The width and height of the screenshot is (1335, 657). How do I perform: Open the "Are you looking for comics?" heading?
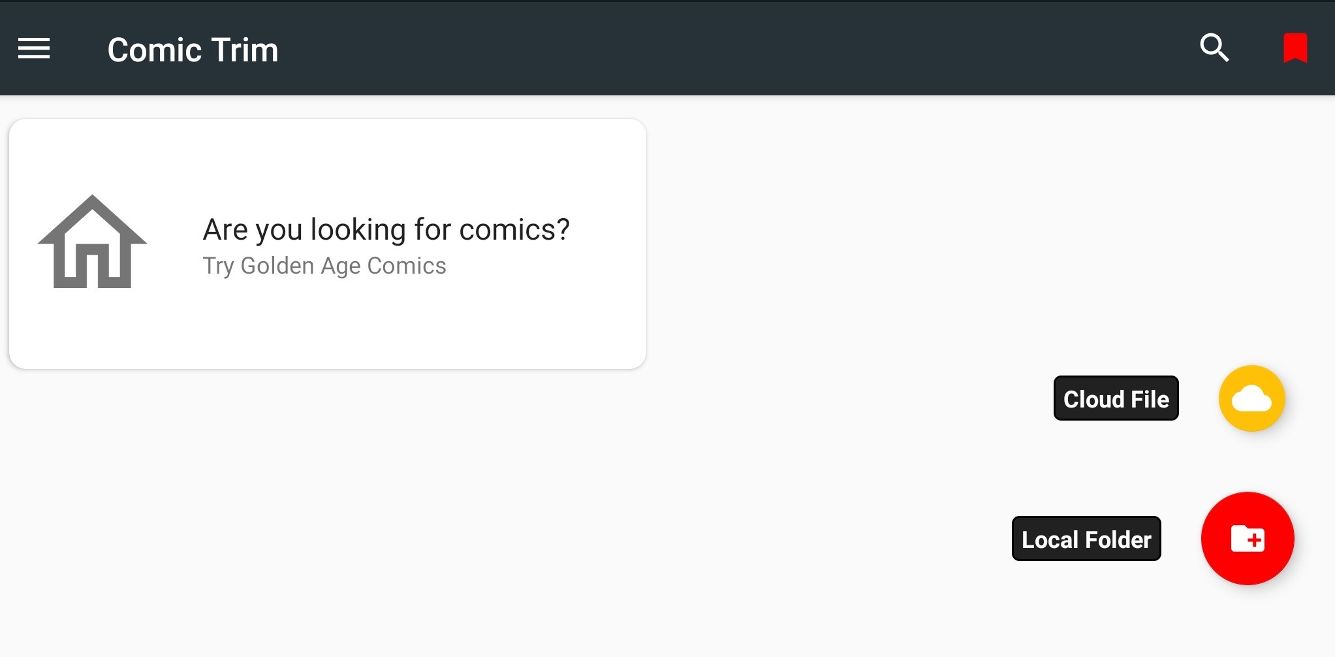pos(386,230)
